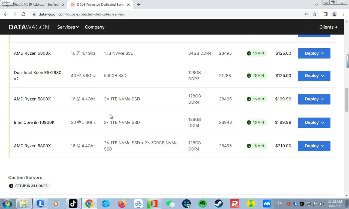
Task: Open the tab search chevron
Action: click(x=316, y=5)
